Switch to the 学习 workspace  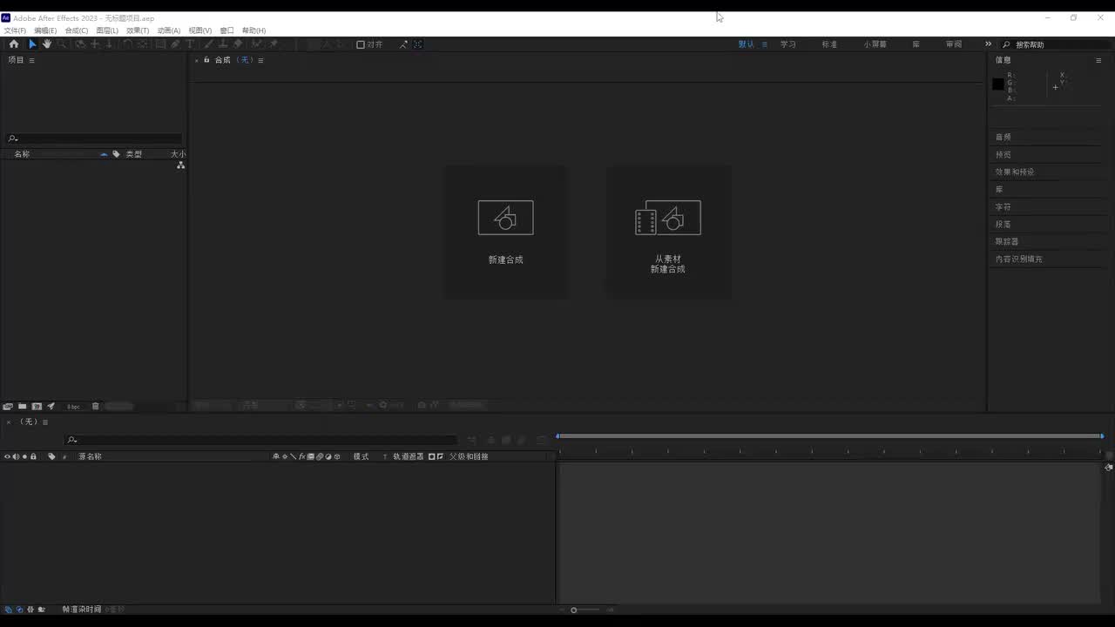tap(788, 44)
